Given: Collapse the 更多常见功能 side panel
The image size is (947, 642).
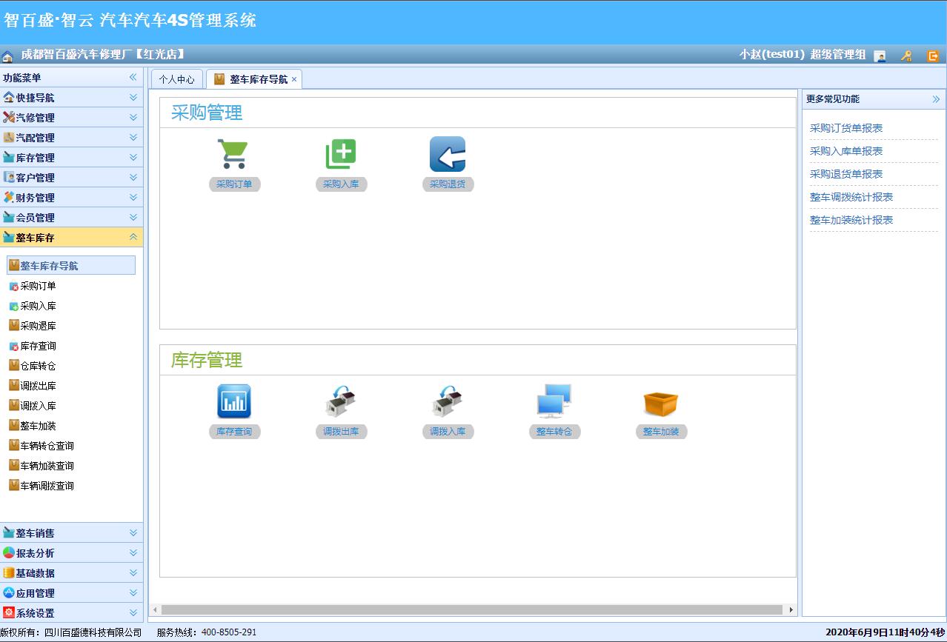Looking at the screenshot, I should click(x=936, y=99).
